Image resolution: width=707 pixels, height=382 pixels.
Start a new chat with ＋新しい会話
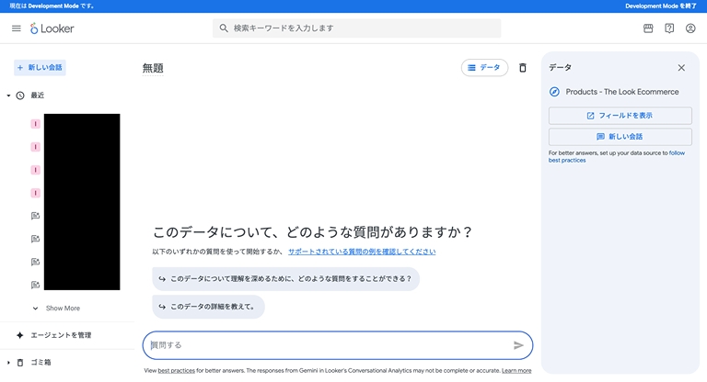point(40,67)
